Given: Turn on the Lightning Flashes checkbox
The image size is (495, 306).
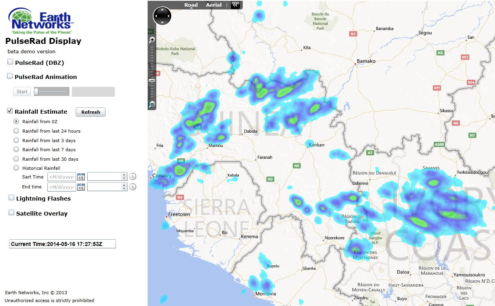Looking at the screenshot, I should (11, 198).
